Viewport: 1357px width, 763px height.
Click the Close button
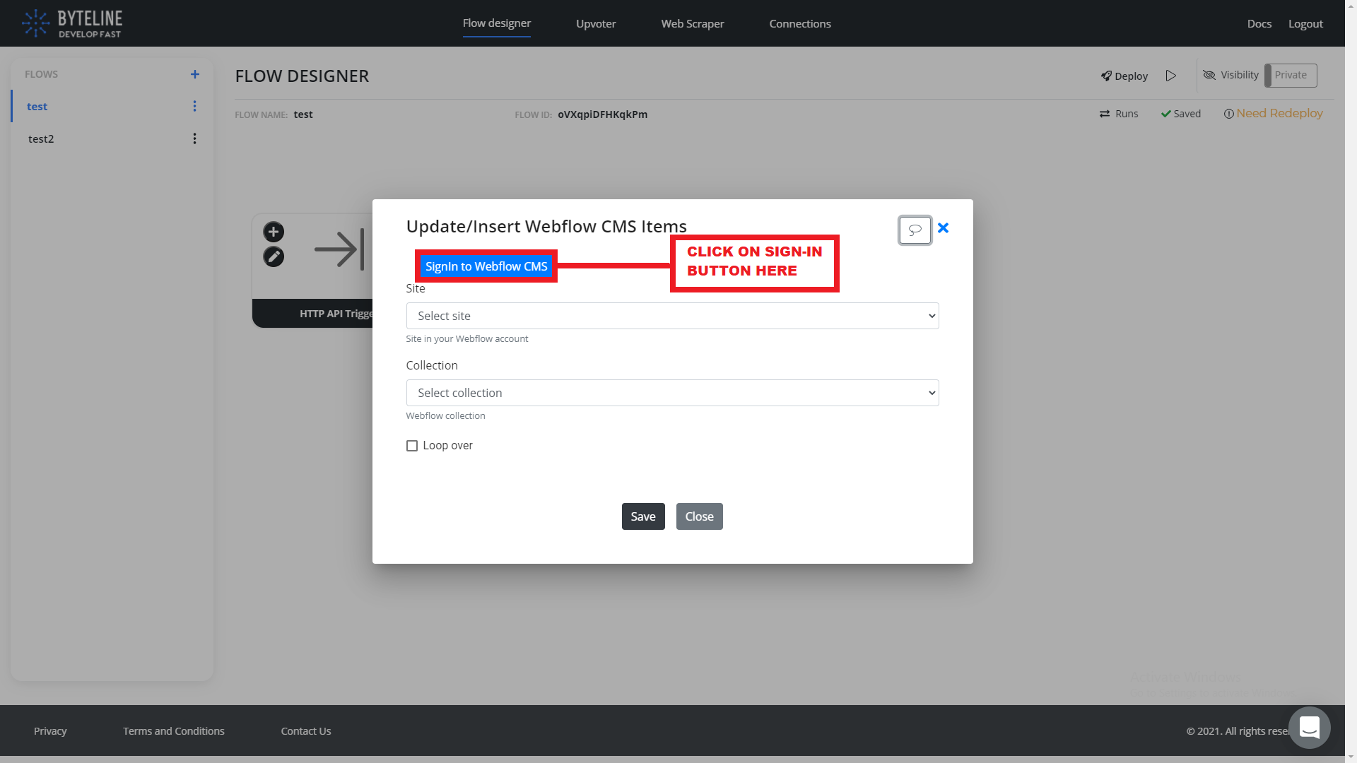699,516
